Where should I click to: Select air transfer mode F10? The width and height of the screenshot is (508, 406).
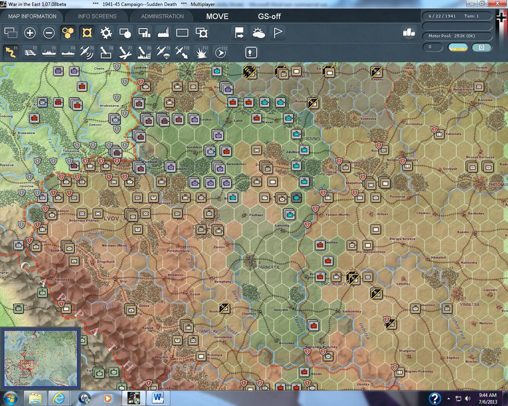coord(182,52)
